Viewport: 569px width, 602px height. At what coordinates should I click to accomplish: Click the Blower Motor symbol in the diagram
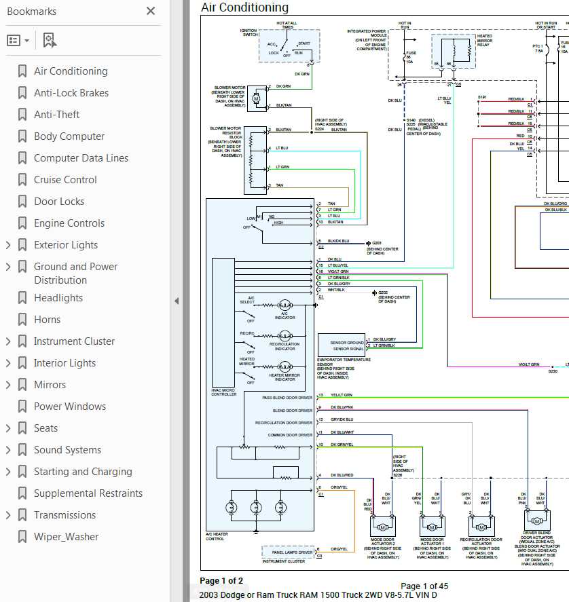click(x=257, y=98)
